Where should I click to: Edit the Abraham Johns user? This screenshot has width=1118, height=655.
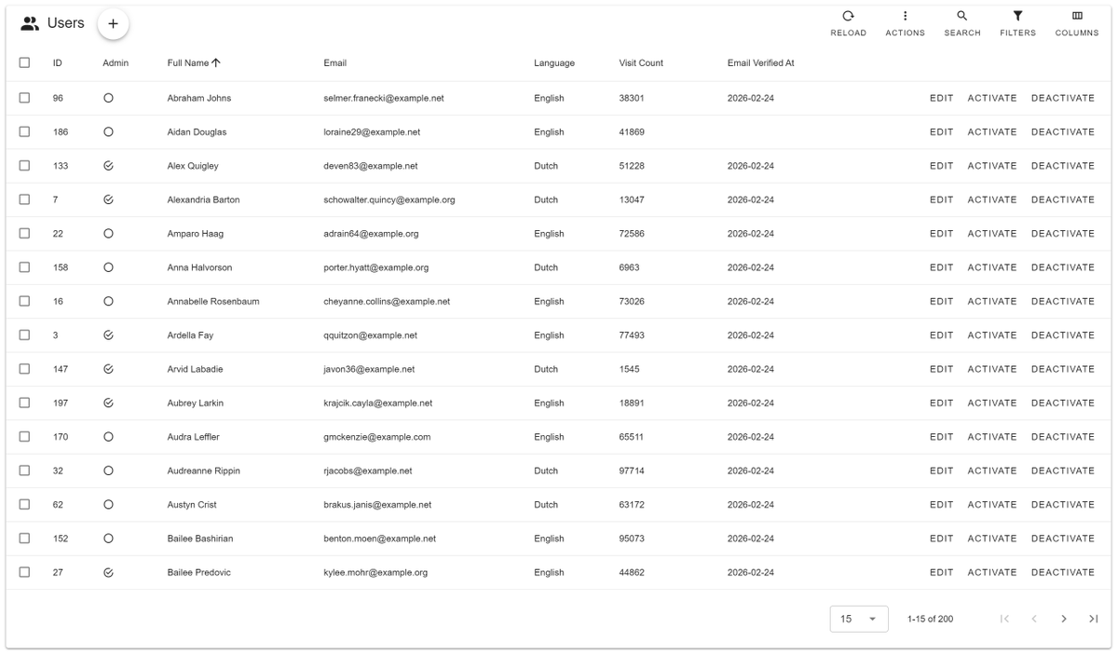pos(942,98)
